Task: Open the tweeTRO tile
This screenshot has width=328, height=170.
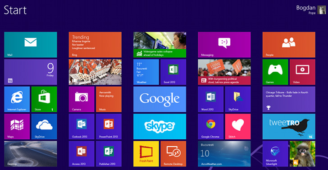Action: click(x=289, y=126)
